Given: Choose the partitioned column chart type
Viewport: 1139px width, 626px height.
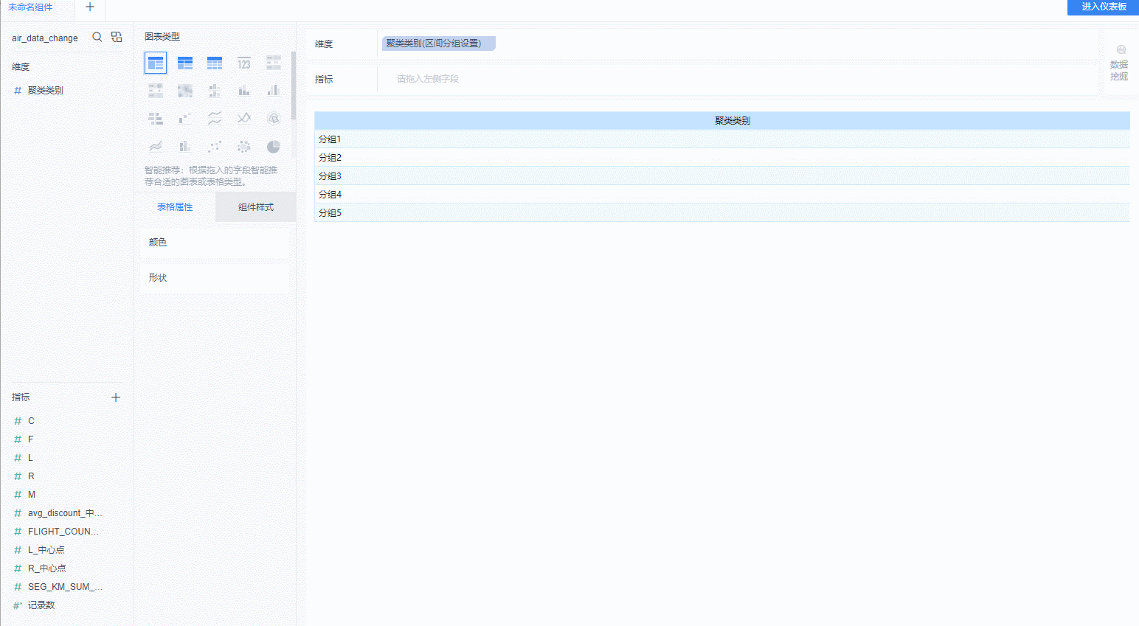Looking at the screenshot, I should click(215, 91).
